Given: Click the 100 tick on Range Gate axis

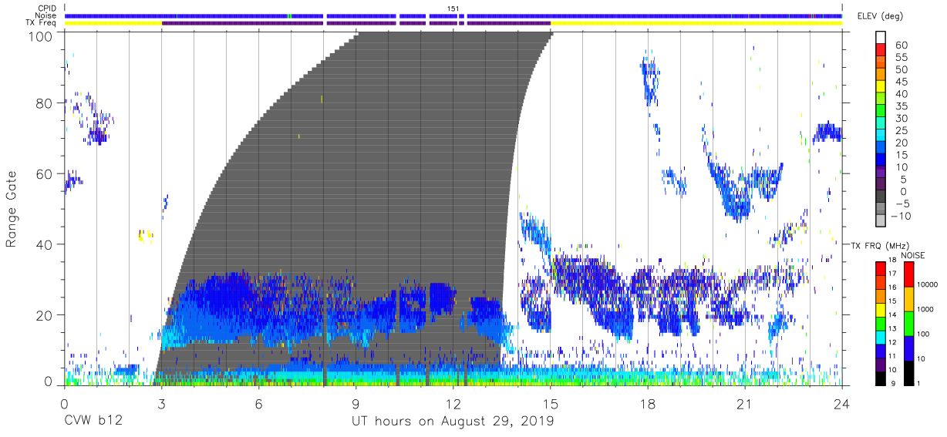Looking at the screenshot, I should 40,36.
